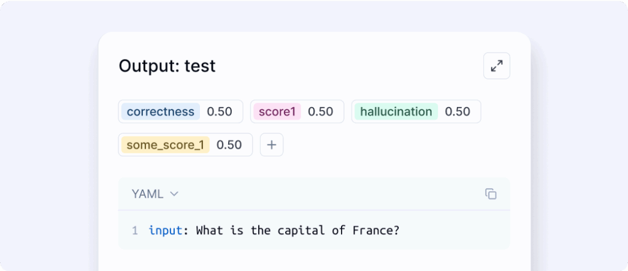Click the 0.50 value beside score1
The height and width of the screenshot is (271, 628).
point(320,111)
